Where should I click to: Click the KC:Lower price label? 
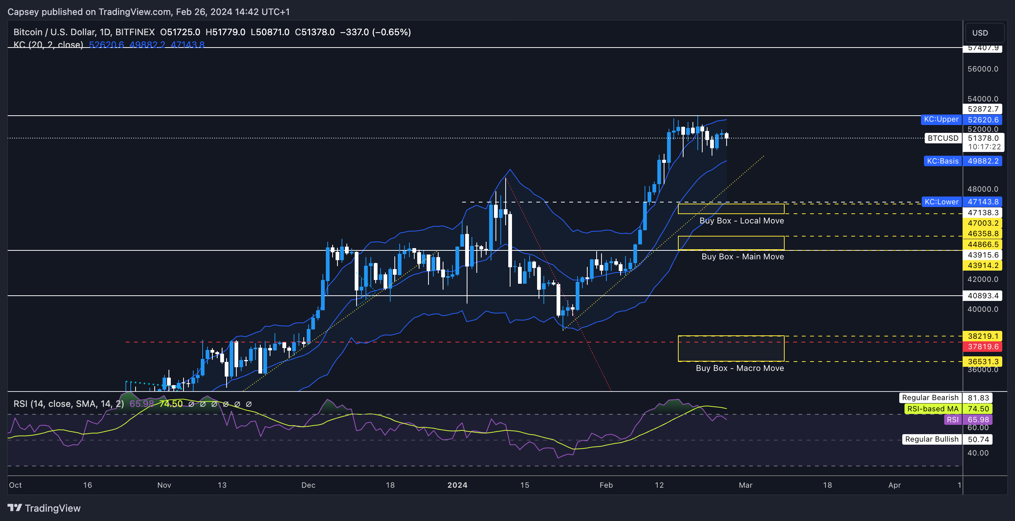(941, 202)
